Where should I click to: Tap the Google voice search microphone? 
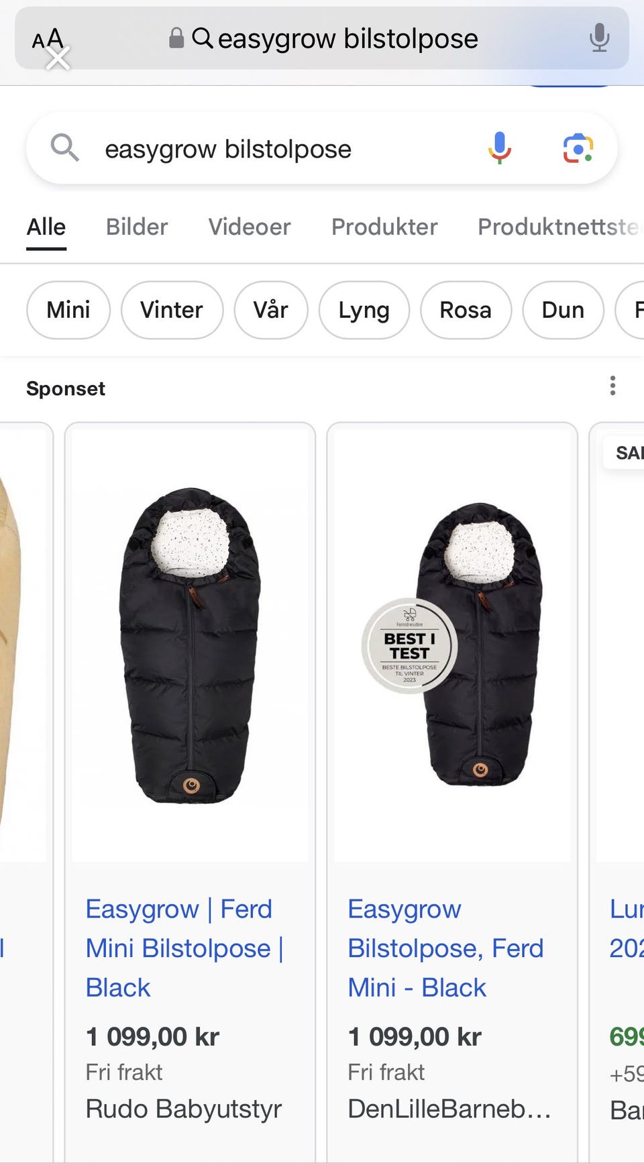[500, 148]
